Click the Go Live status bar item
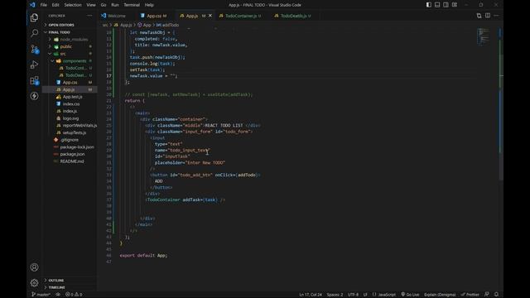 point(410,295)
